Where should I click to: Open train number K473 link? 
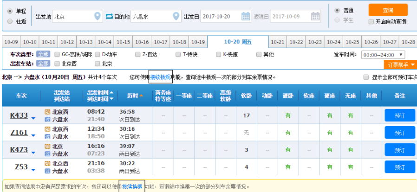(19, 150)
